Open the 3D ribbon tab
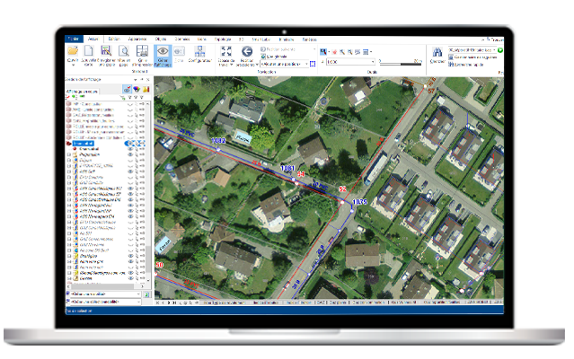Image resolution: width=574 pixels, height=359 pixels. coord(242,39)
